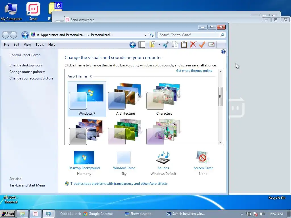Expand the address bar history dropdown
This screenshot has height=218, width=291.
(x=145, y=35)
